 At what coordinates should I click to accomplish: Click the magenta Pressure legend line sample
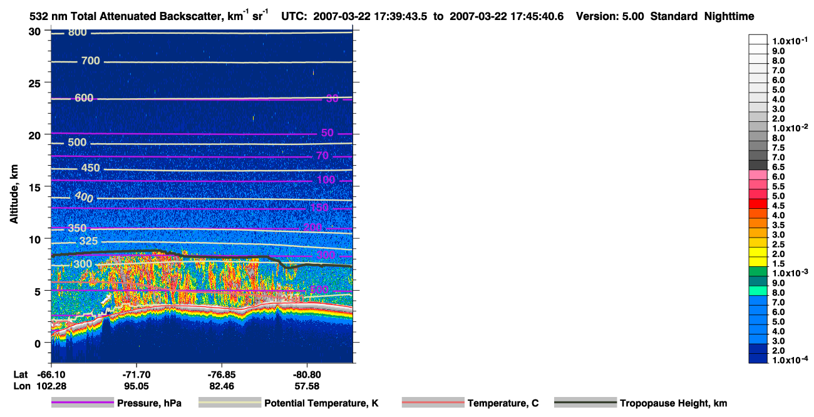pos(83,403)
